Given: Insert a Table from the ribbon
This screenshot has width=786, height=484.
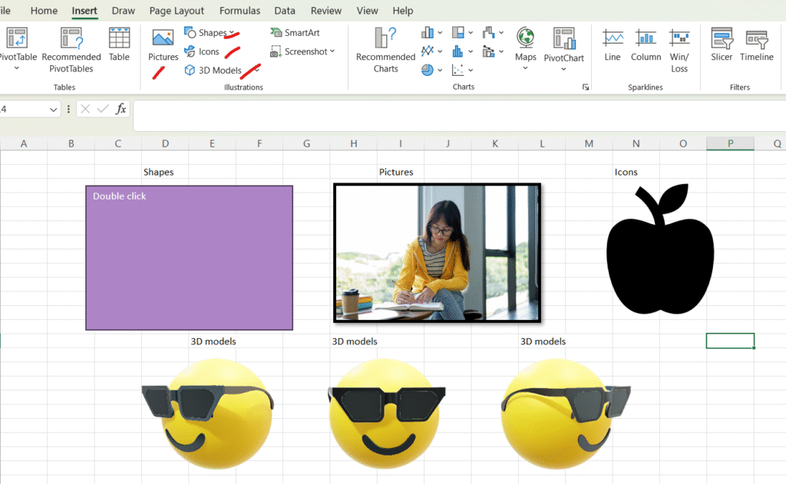Looking at the screenshot, I should tap(119, 44).
